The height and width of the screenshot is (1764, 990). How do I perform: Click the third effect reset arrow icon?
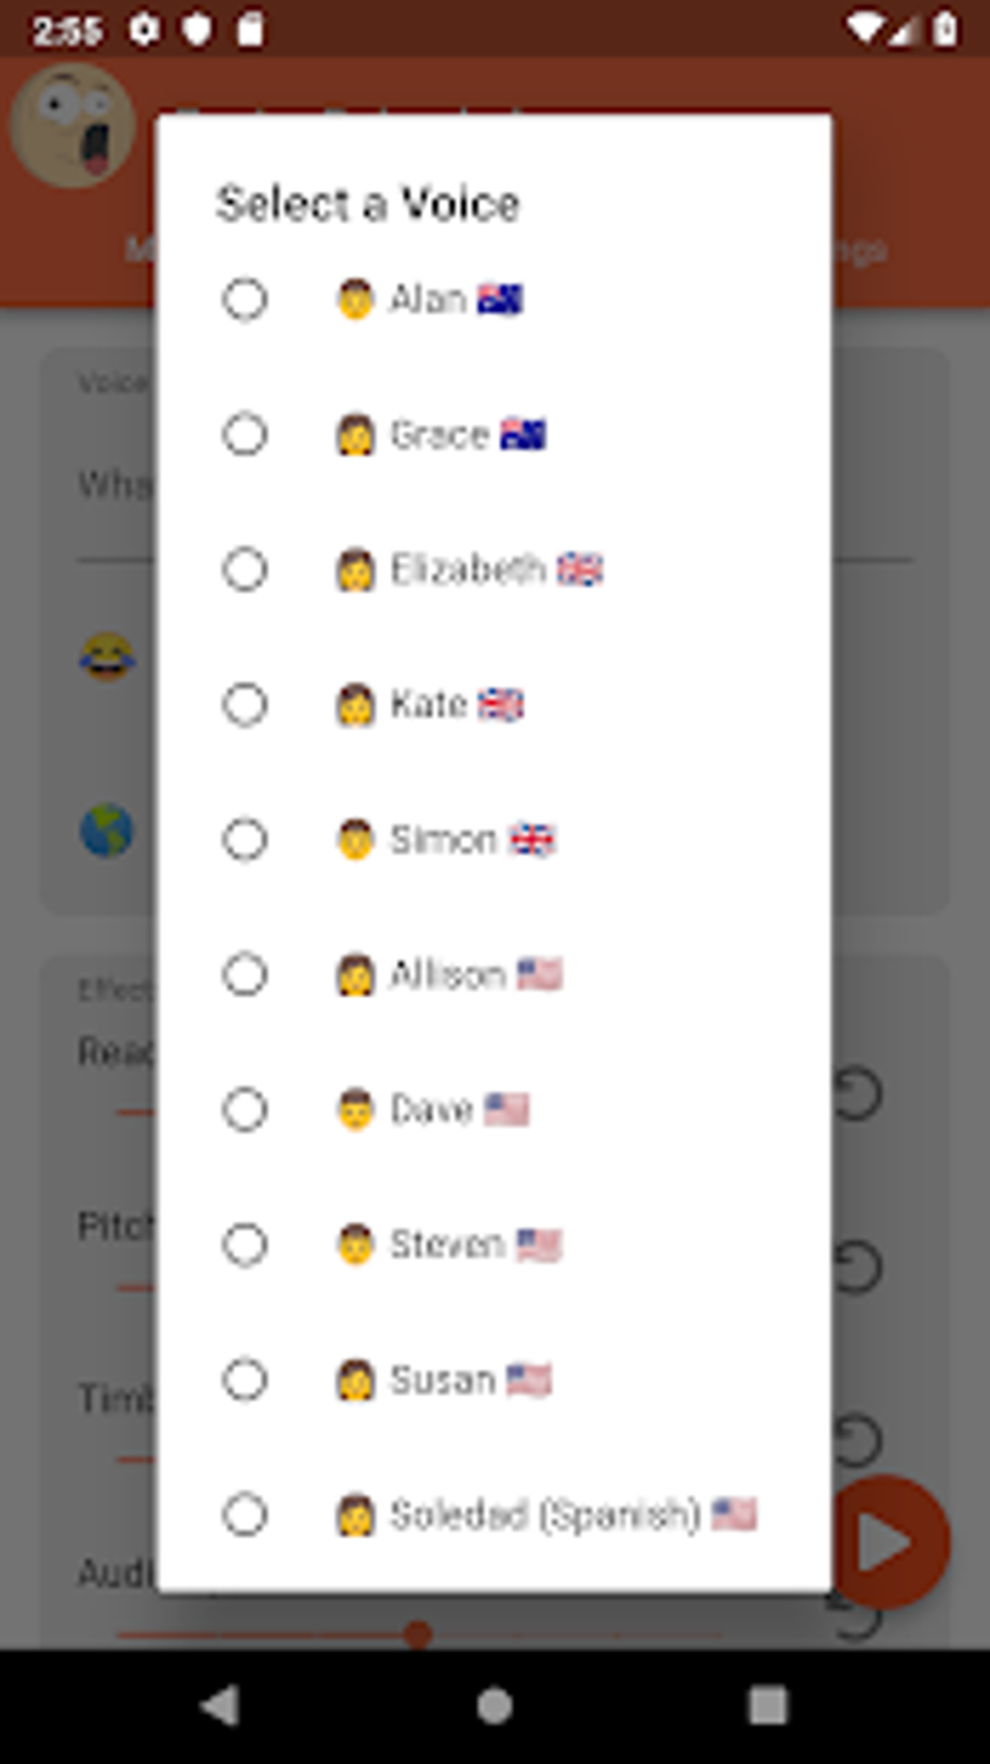tap(857, 1440)
